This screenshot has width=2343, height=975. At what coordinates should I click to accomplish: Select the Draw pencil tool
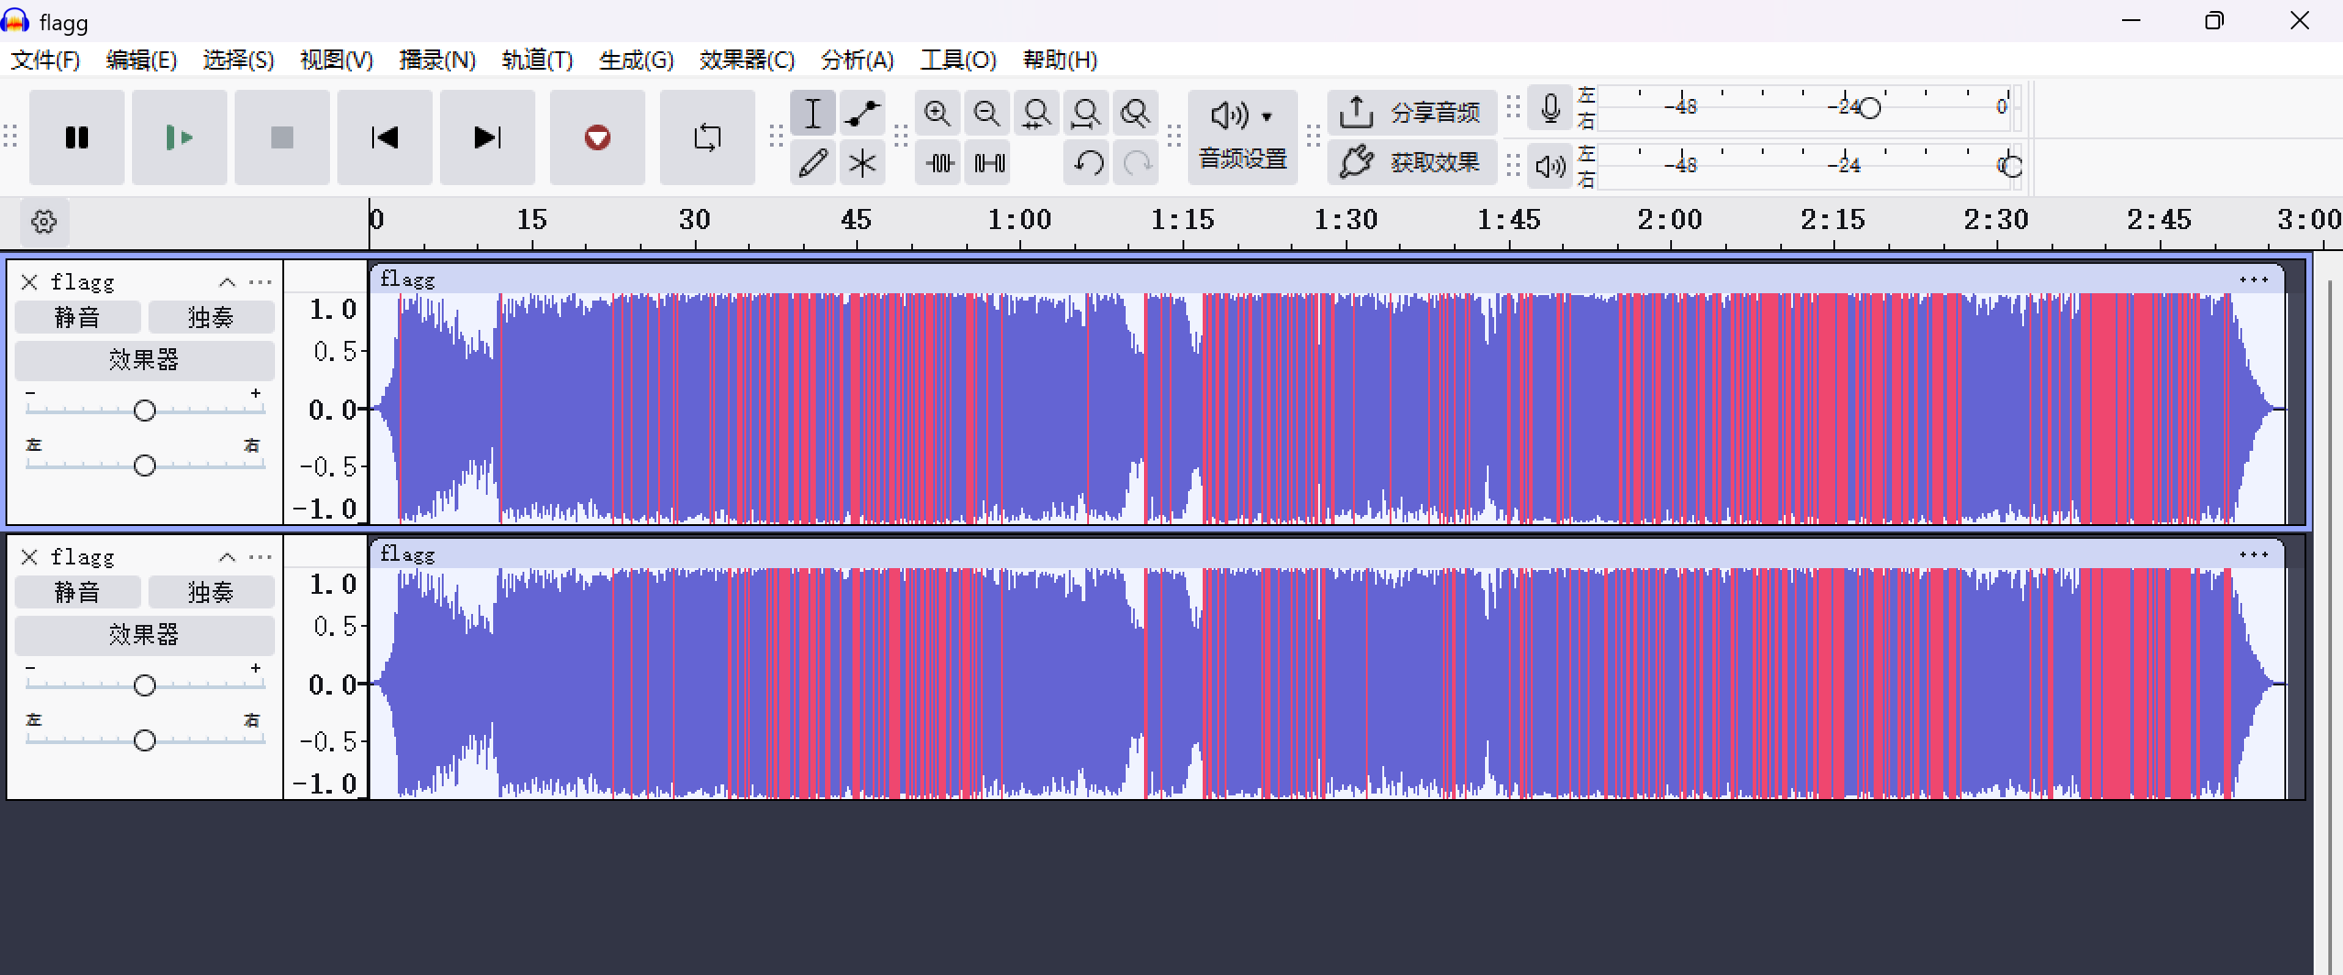coord(813,163)
